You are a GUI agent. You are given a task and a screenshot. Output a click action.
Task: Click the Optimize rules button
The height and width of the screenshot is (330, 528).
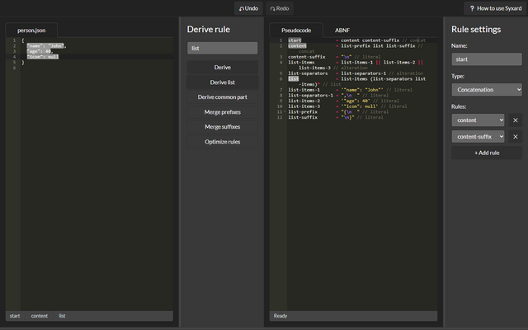pyautogui.click(x=222, y=142)
